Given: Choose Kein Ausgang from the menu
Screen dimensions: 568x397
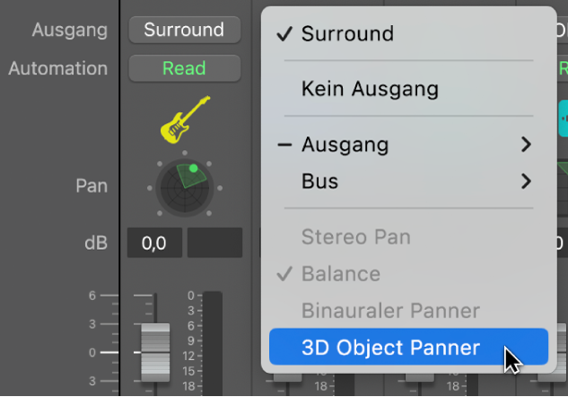Looking at the screenshot, I should [370, 89].
